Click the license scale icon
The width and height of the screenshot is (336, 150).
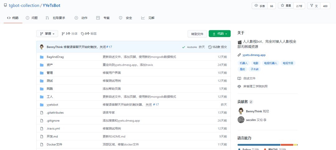(x=239, y=86)
